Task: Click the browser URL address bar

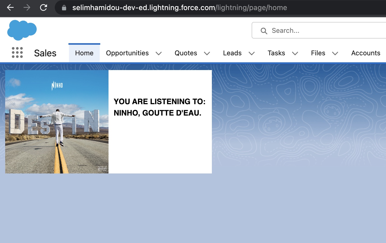Action: [220, 7]
